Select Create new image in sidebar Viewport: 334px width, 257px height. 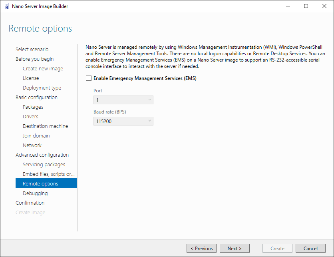point(43,69)
